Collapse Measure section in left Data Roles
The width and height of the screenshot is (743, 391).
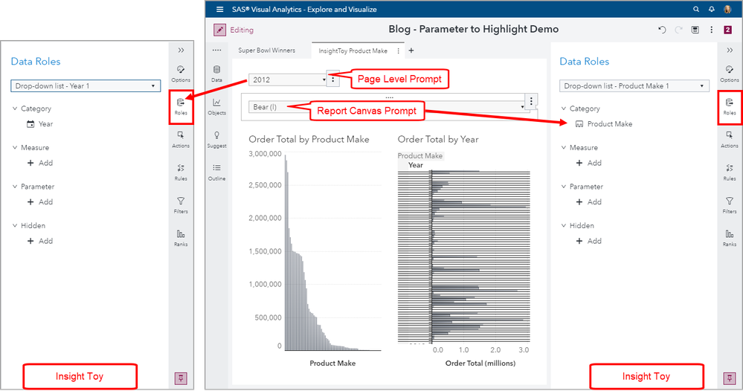(x=15, y=148)
